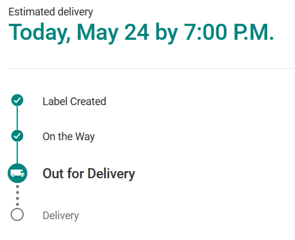
Task: Select the Out for Delivery truck icon
Action: pyautogui.click(x=17, y=173)
